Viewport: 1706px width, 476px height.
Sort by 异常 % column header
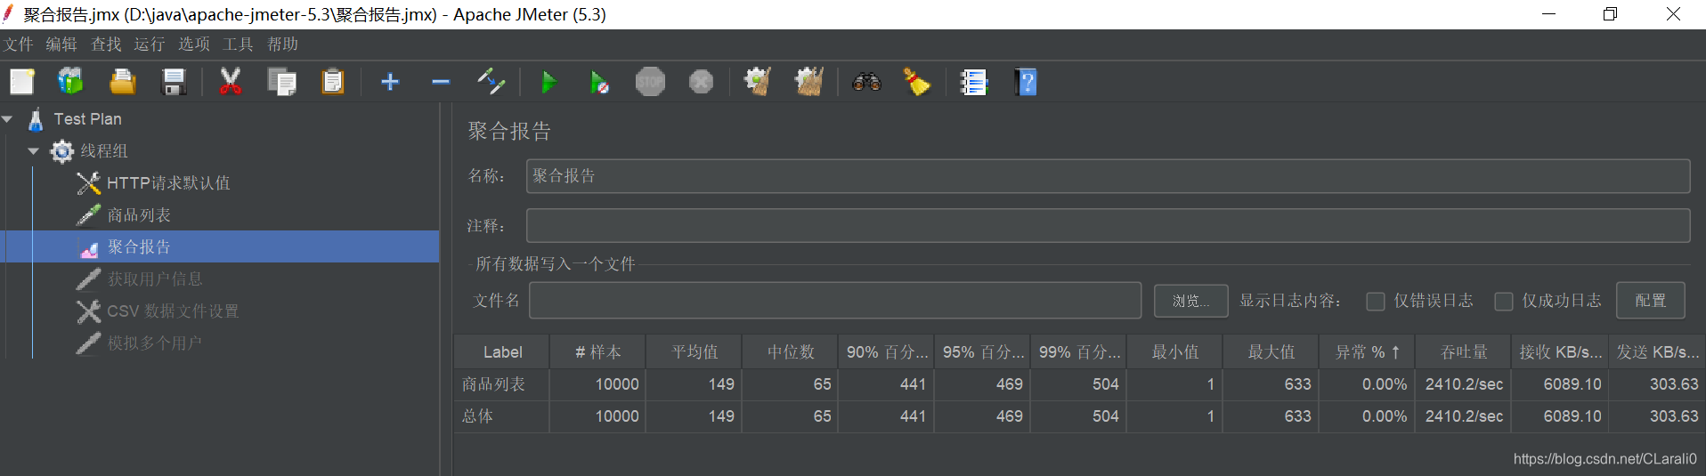coord(1368,352)
